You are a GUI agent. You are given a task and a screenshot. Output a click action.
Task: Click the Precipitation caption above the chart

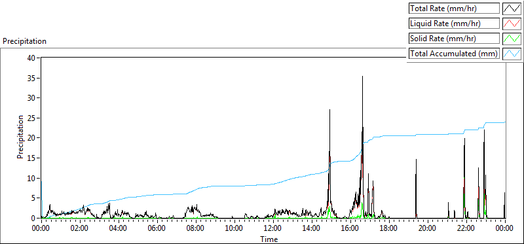(x=24, y=41)
